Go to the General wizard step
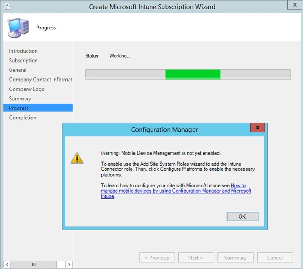The image size is (303, 269). [x=18, y=70]
